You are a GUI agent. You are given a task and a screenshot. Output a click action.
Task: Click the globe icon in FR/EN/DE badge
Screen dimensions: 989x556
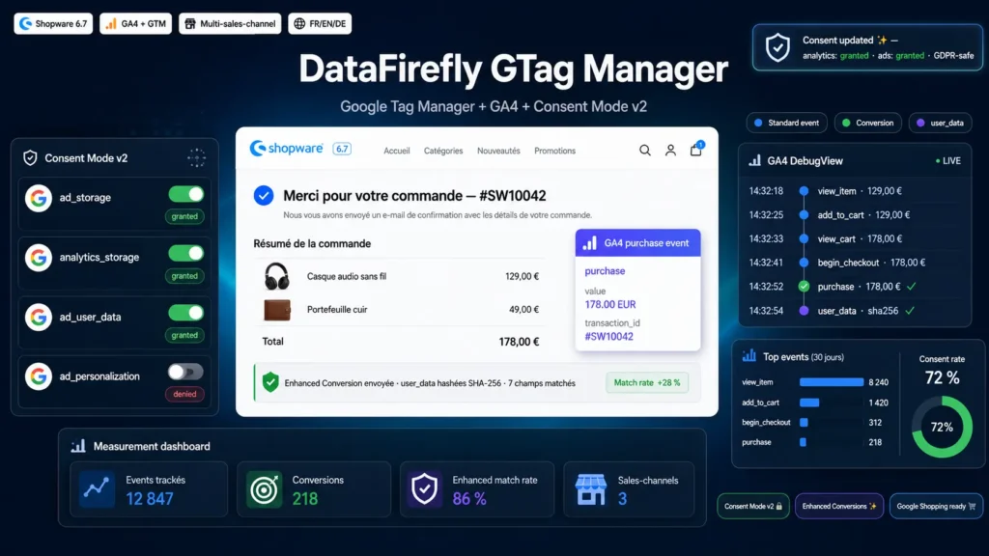pos(299,24)
